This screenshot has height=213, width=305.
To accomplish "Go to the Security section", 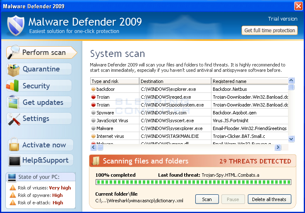I will point(39,85).
